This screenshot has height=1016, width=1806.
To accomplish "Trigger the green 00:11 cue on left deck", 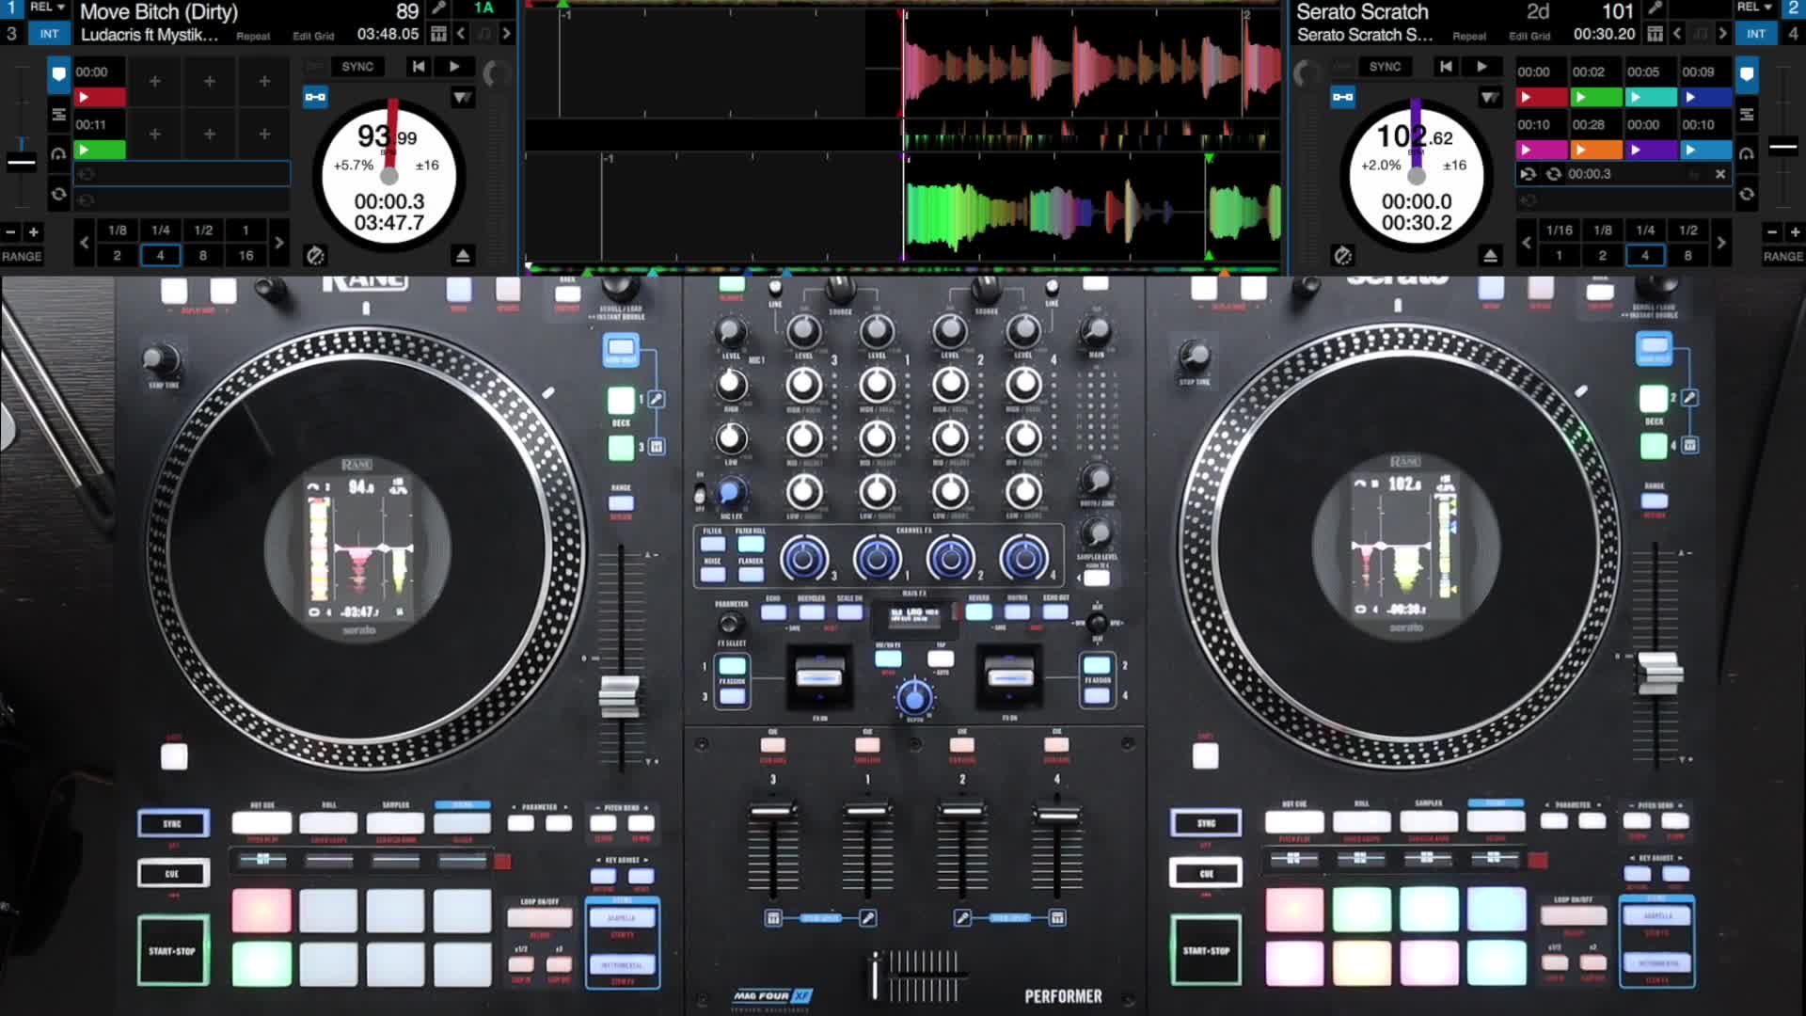I will (99, 150).
